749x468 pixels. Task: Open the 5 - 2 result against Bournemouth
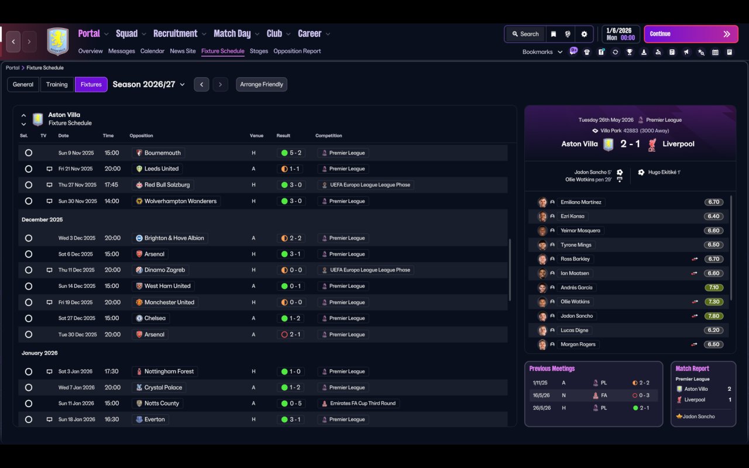pyautogui.click(x=291, y=153)
